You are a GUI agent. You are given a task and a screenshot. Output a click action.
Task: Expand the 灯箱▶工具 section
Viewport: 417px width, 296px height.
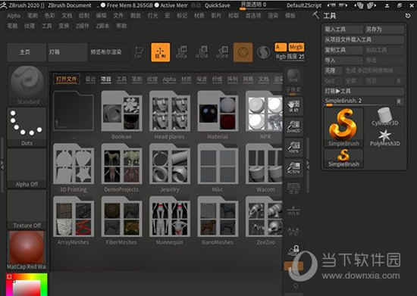point(364,91)
